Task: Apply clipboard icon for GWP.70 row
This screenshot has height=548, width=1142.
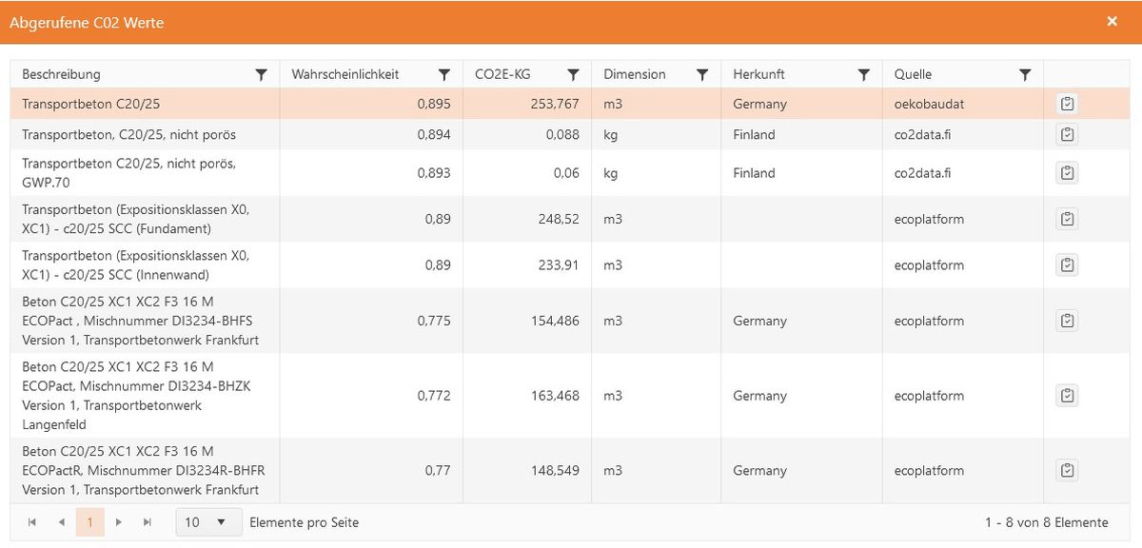Action: point(1067,173)
